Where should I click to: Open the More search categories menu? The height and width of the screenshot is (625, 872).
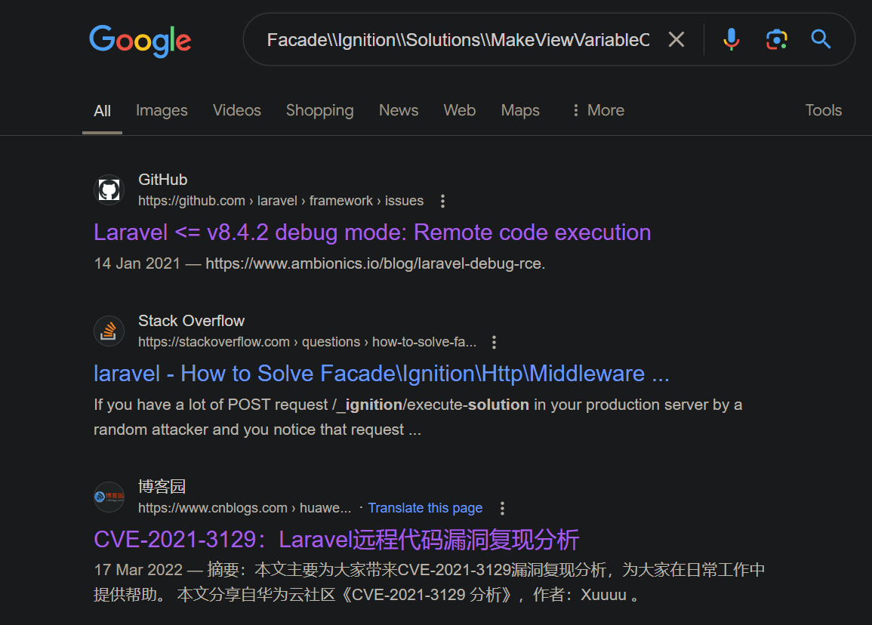pos(597,110)
